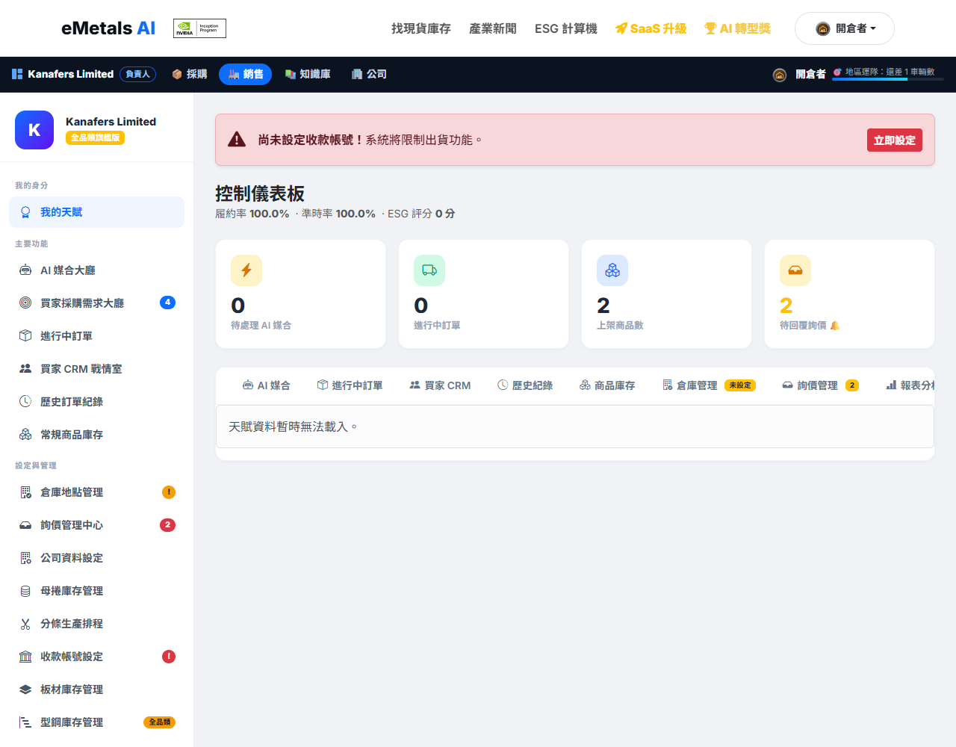Click the 準時率 100.0% text
The image size is (956, 747).
click(x=338, y=214)
